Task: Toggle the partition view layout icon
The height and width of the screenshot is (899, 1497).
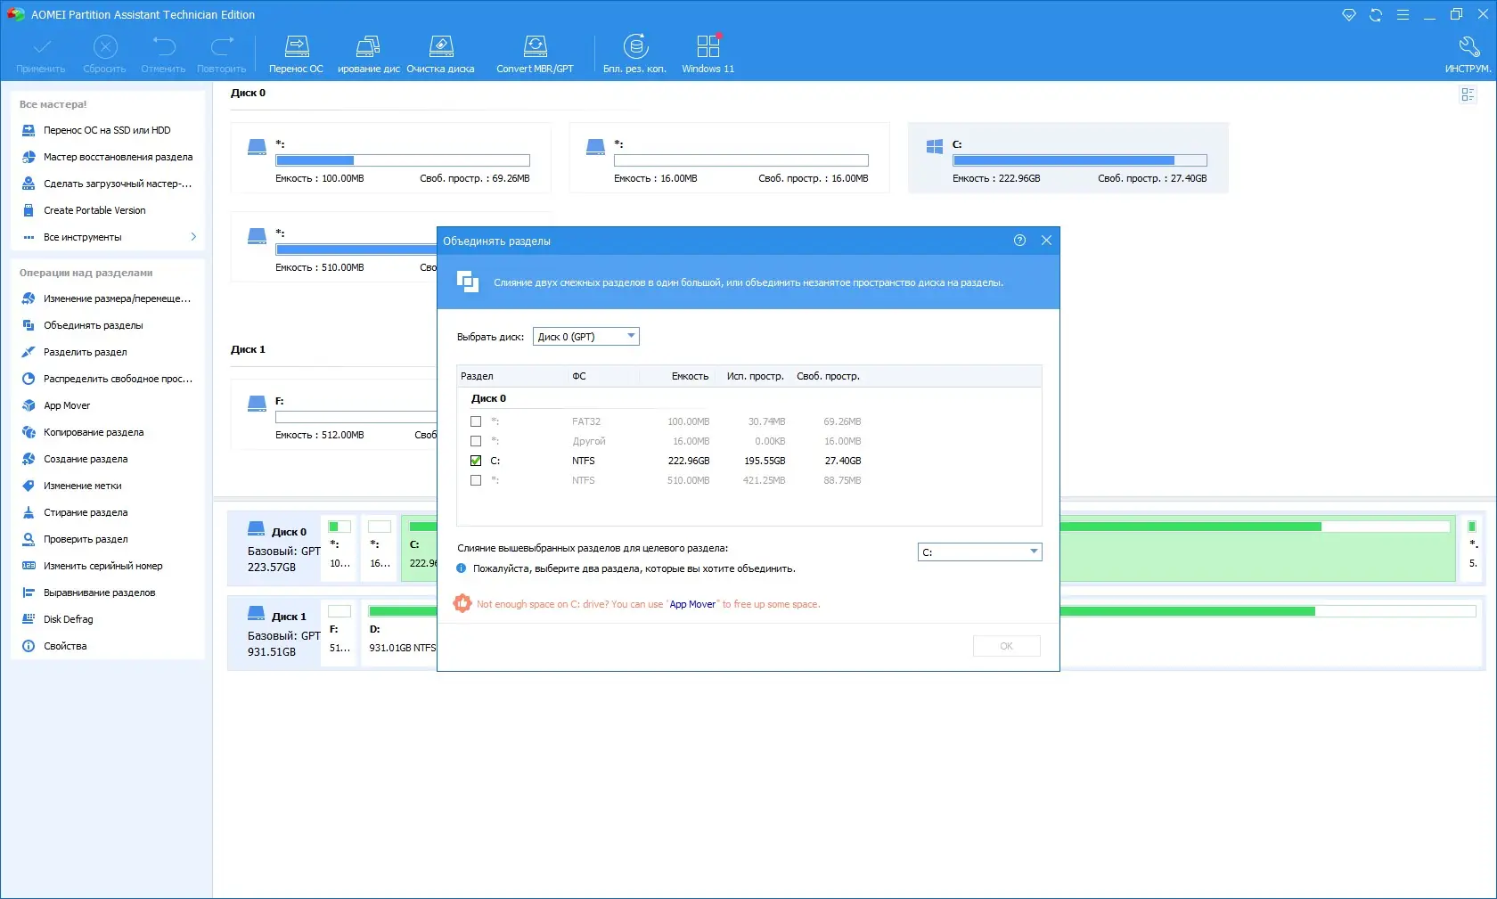Action: pos(1468,94)
